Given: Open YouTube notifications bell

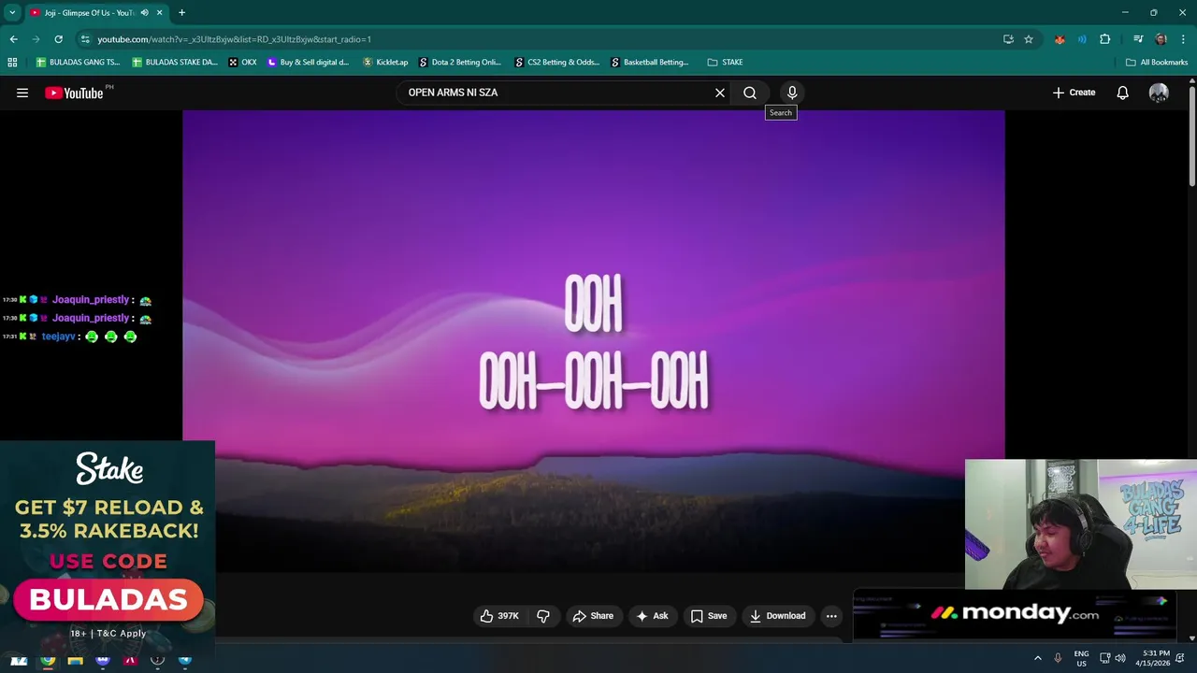Looking at the screenshot, I should pyautogui.click(x=1123, y=93).
